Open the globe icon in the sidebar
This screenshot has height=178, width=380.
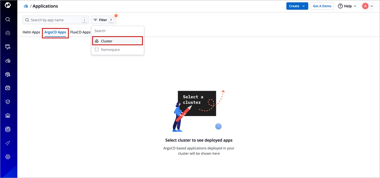(x=8, y=33)
